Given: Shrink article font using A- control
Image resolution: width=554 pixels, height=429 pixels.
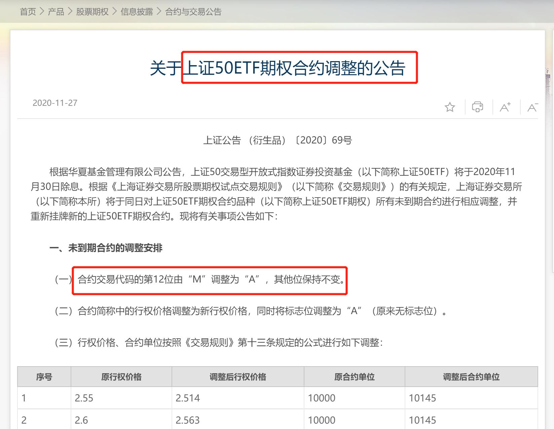Looking at the screenshot, I should coord(532,107).
